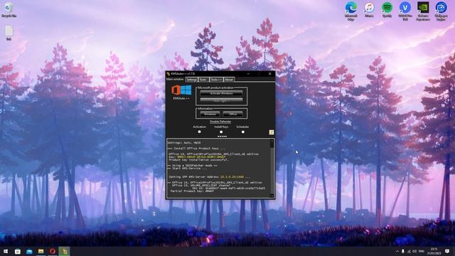The image size is (455, 256).
Task: Click the microphone tray icon
Action: point(403,251)
